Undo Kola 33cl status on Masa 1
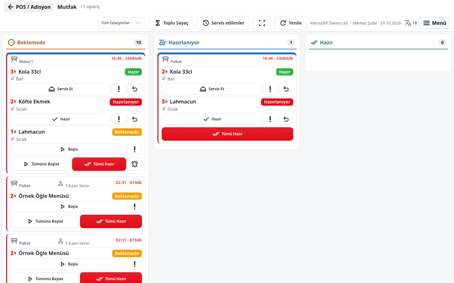 135,89
